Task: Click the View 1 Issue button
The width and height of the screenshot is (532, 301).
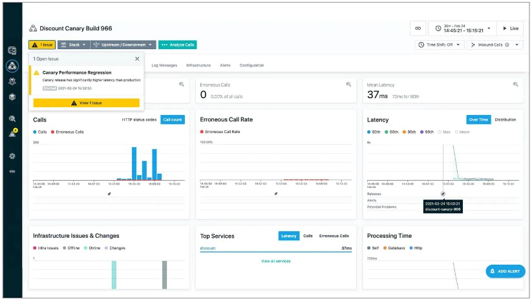Action: tap(86, 103)
